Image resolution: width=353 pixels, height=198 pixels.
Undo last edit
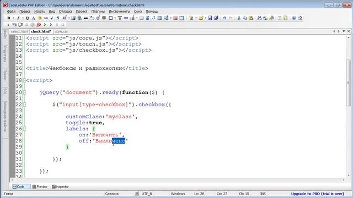[x=224, y=18]
